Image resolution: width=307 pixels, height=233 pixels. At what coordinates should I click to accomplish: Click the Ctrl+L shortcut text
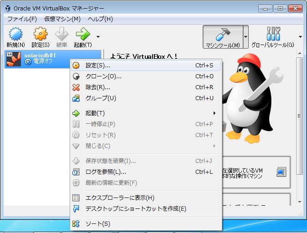coord(204,172)
